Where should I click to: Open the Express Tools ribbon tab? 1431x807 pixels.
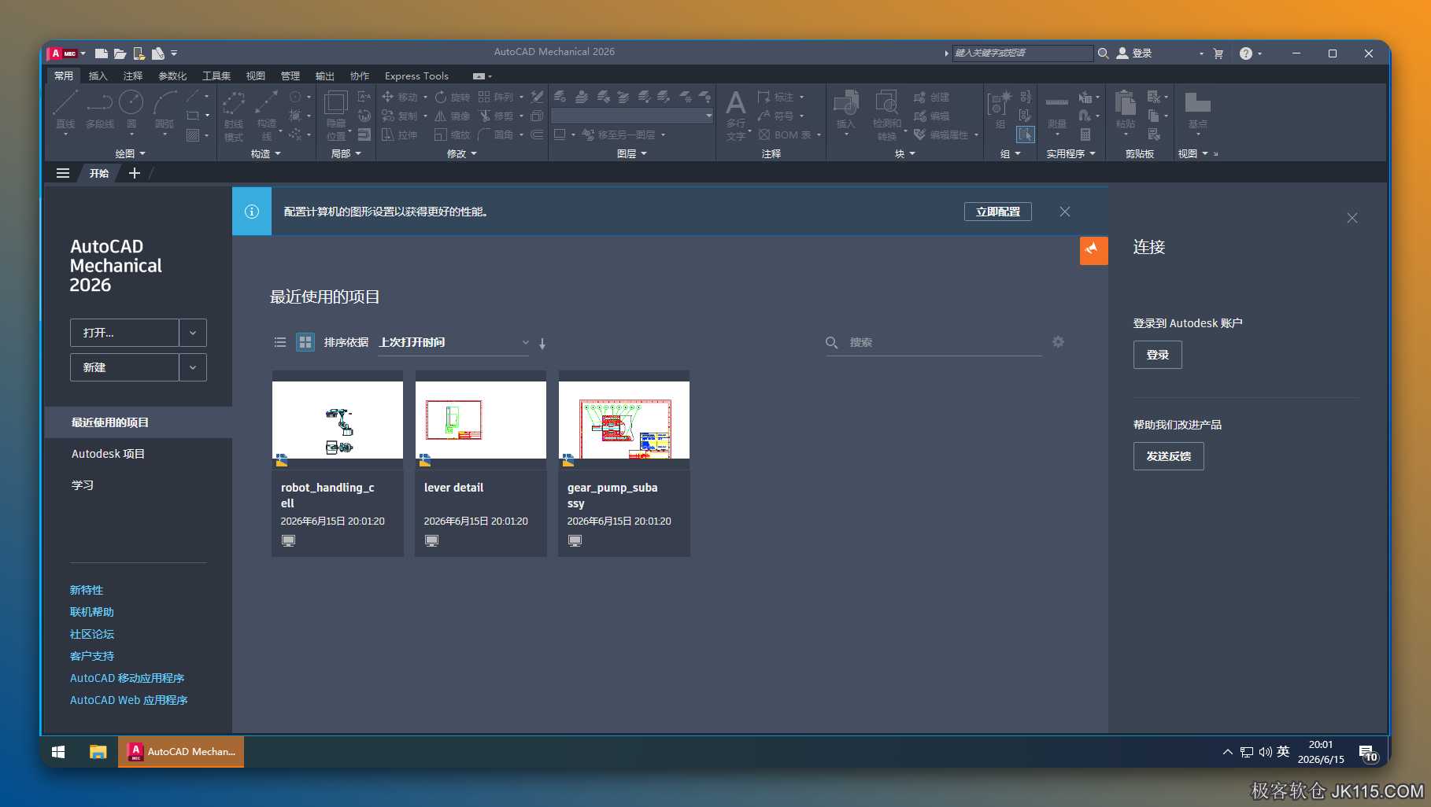(x=416, y=76)
